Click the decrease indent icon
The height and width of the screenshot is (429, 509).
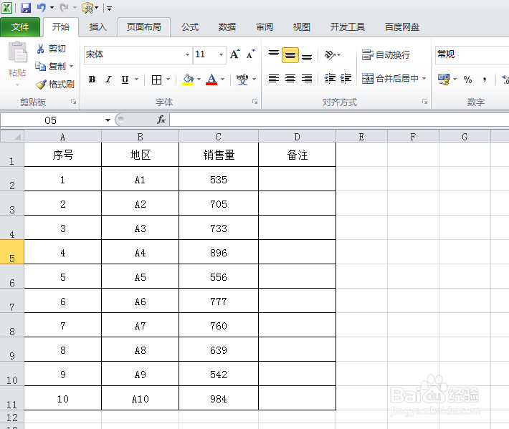click(x=330, y=79)
